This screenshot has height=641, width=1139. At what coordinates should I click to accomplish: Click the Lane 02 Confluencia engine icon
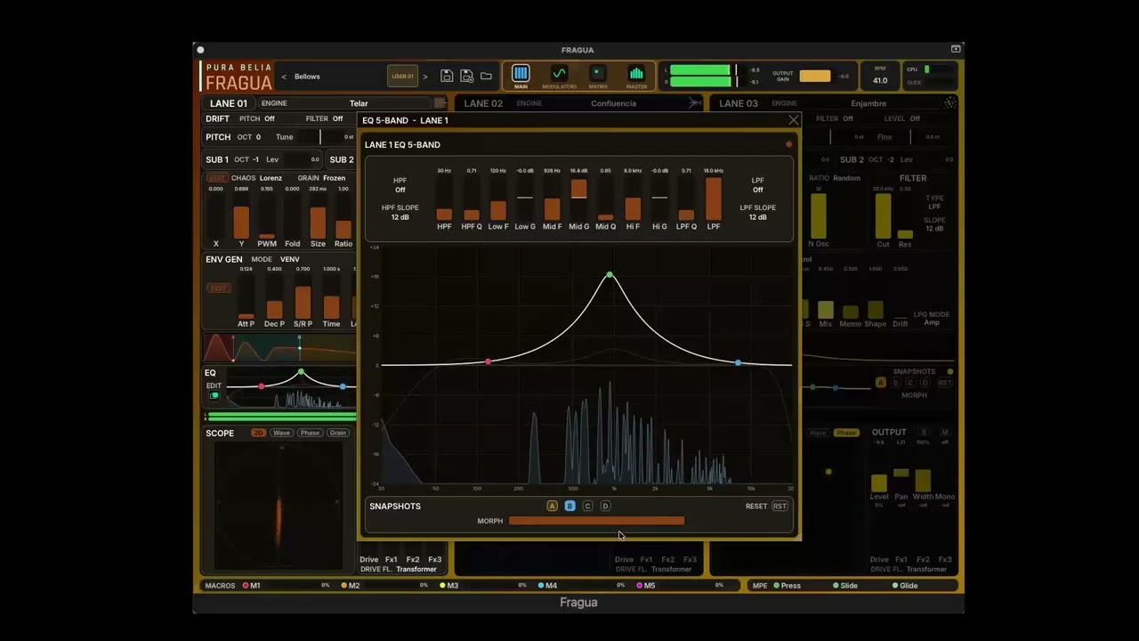(695, 103)
